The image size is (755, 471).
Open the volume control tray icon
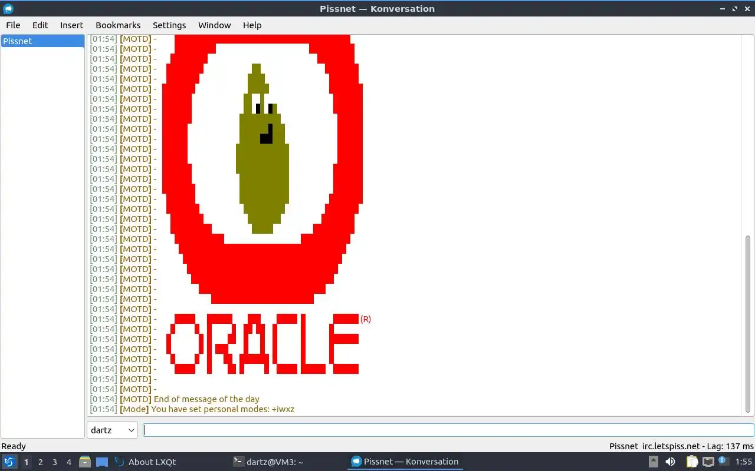pyautogui.click(x=670, y=462)
